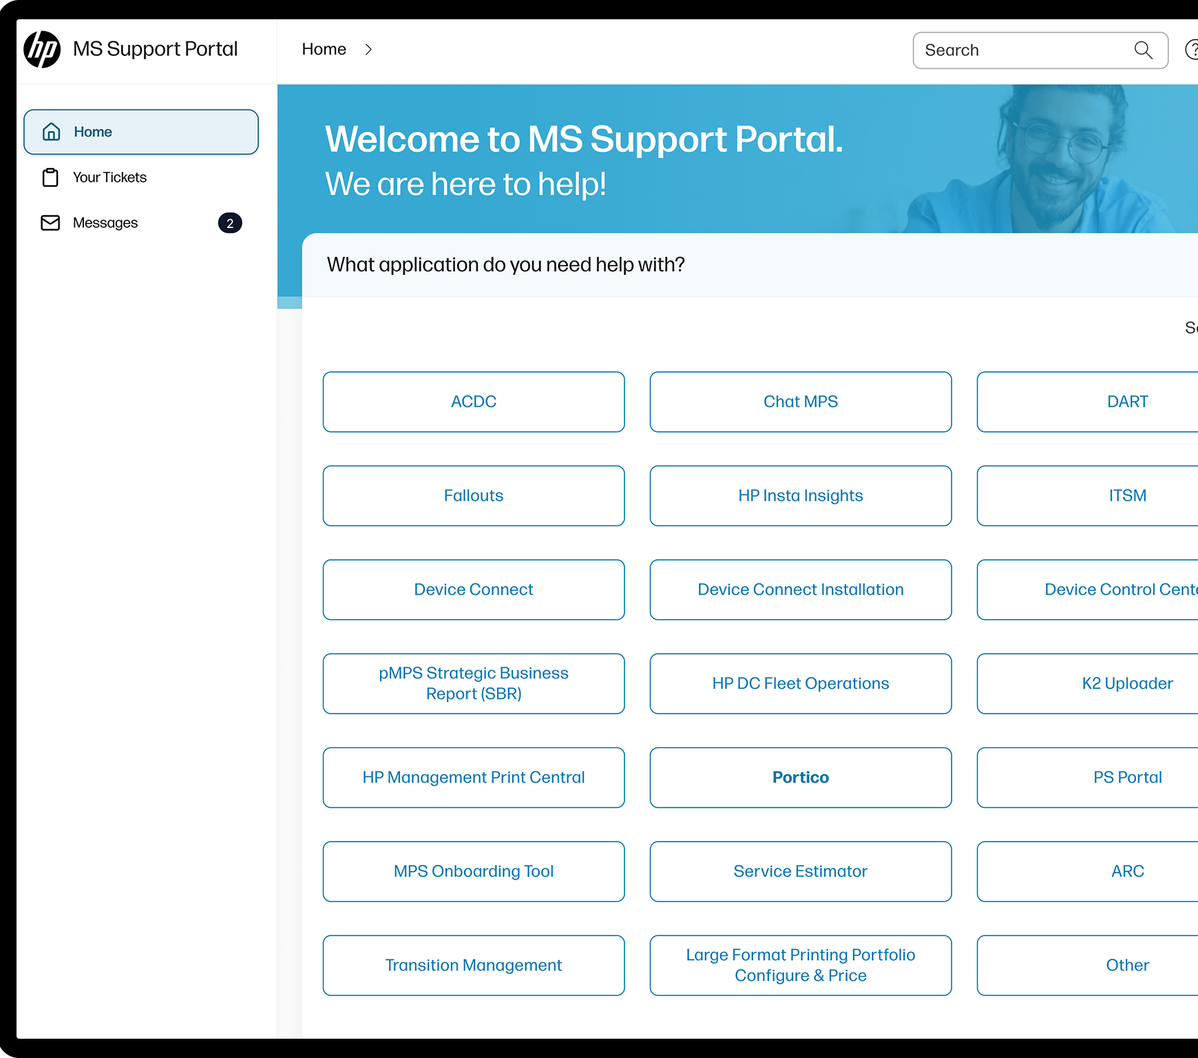Click the magnifier icon to search
Screen dimensions: 1198x1058
click(x=1143, y=50)
